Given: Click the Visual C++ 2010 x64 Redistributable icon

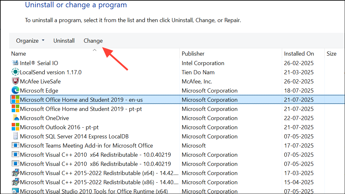Looking at the screenshot, I should tap(15, 155).
